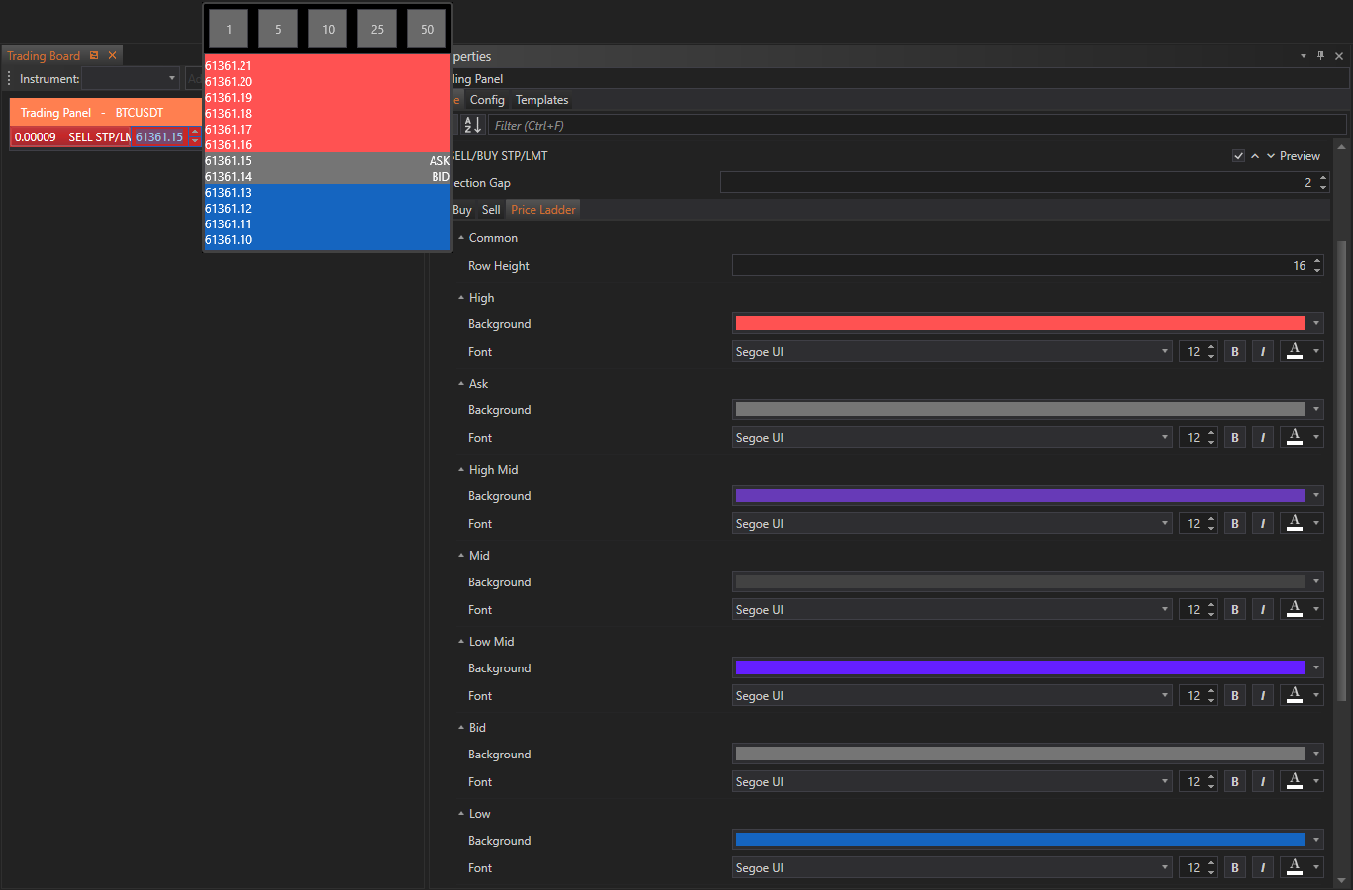Click font color icon in Low row
The image size is (1353, 890).
1294,868
